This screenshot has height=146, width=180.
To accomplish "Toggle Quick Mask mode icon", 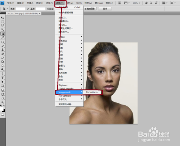I will tap(3, 115).
